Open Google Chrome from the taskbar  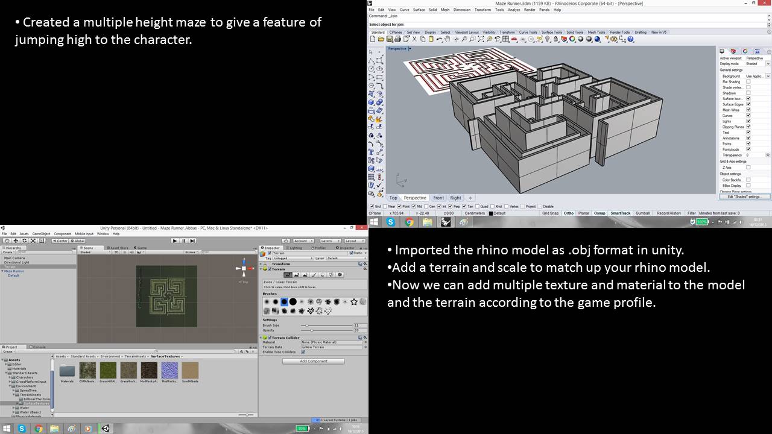[39, 429]
